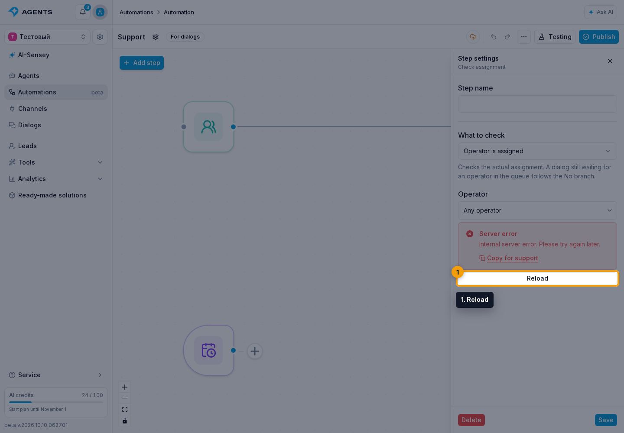
Task: Open Channels in the sidebar
Action: pyautogui.click(x=56, y=109)
